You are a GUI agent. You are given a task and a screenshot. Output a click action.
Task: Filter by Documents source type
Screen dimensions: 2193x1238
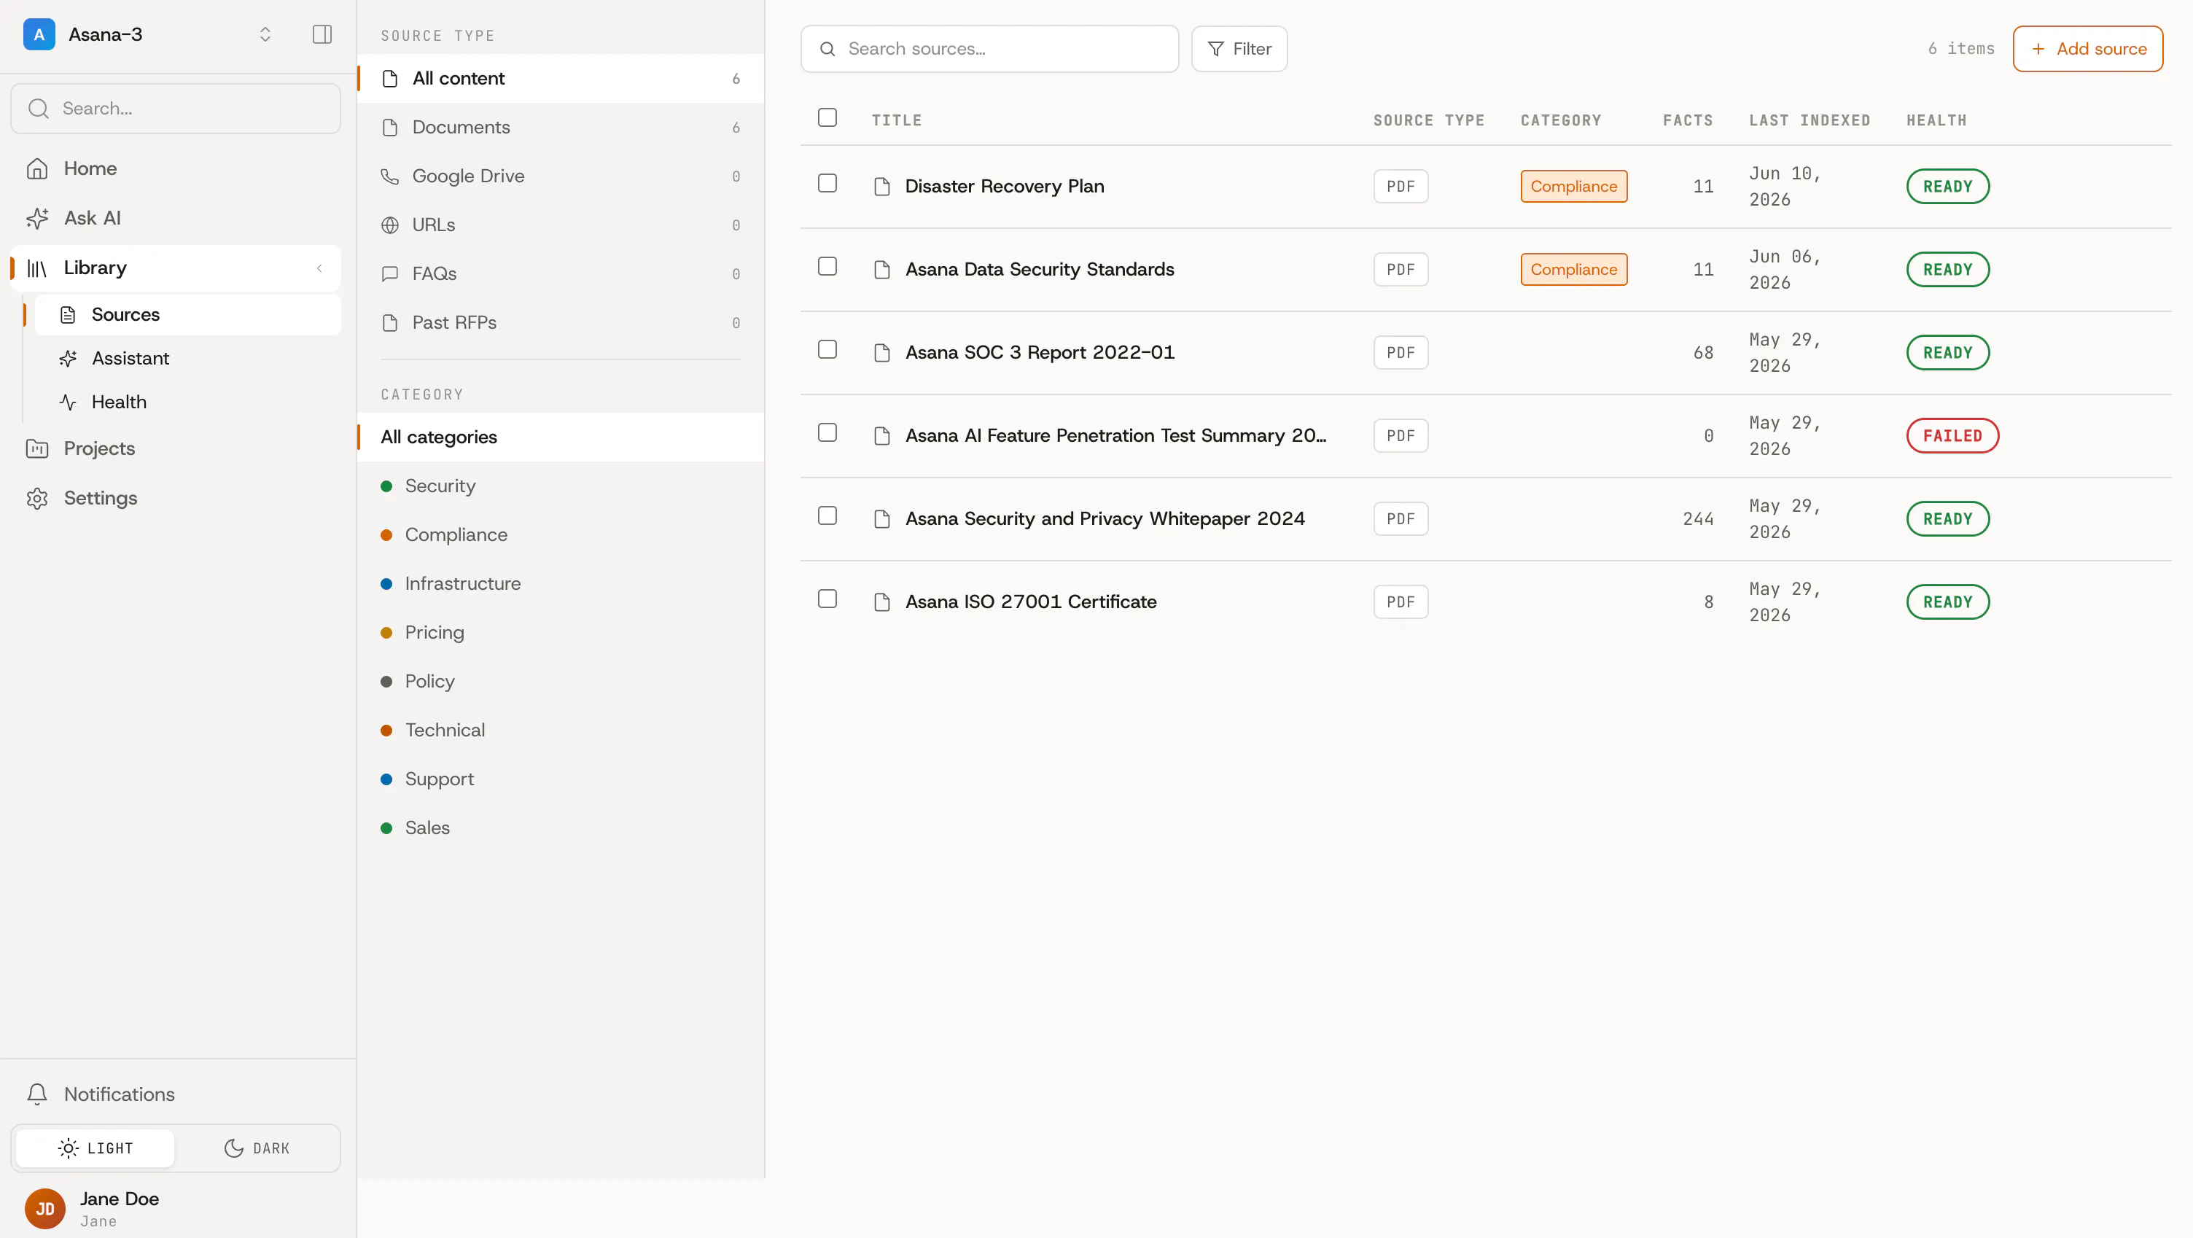coord(560,127)
